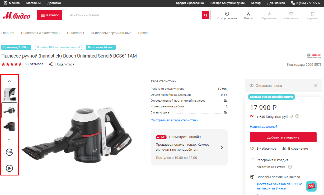Select the third product thumbnail with red container
Screen dimensions: 324x195
(x=10, y=126)
